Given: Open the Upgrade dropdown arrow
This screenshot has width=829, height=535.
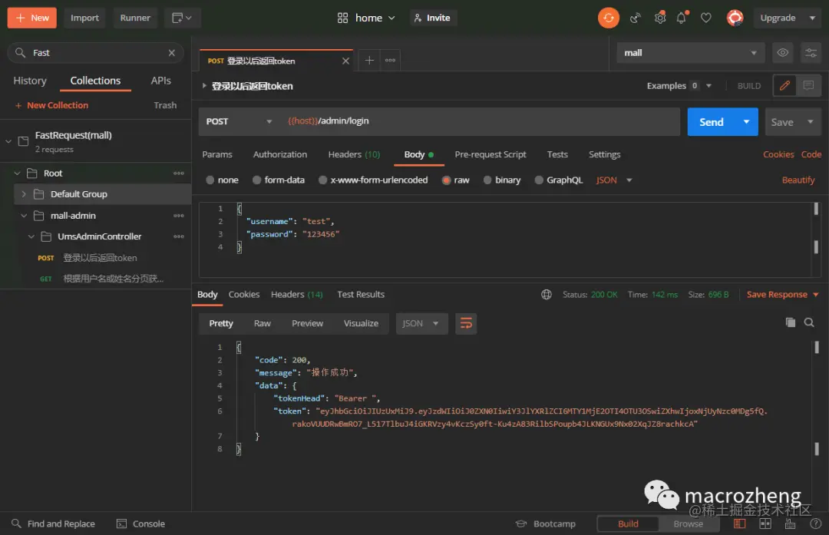Looking at the screenshot, I should point(812,18).
